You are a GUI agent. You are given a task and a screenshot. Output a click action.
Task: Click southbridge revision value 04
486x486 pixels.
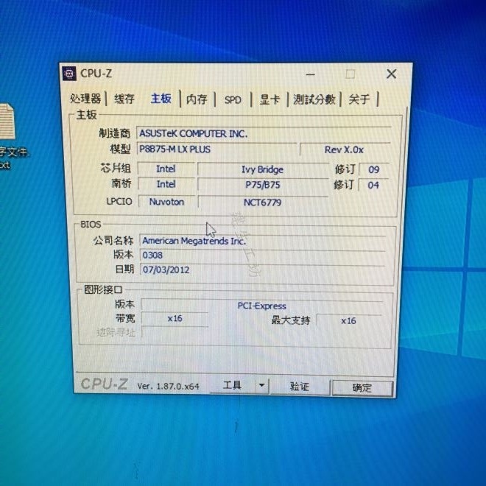[x=373, y=185]
